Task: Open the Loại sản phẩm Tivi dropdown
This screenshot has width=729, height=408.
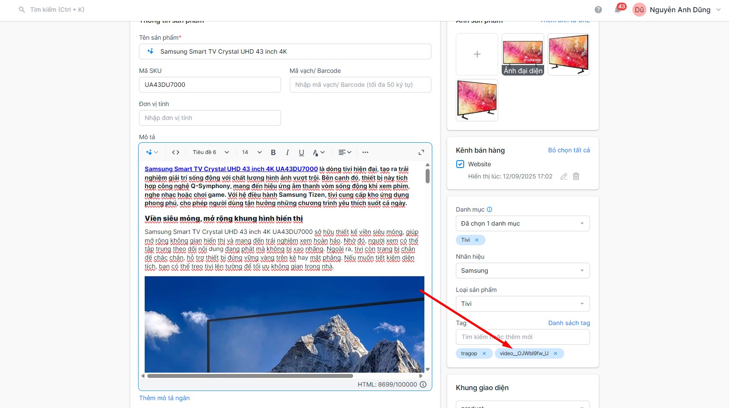Action: (x=523, y=304)
